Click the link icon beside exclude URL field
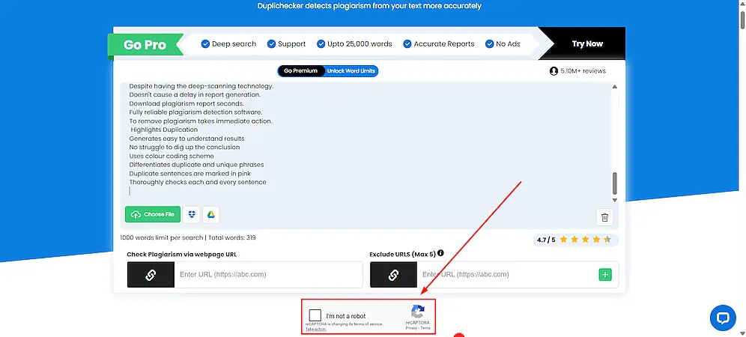This screenshot has height=337, width=746. 393,275
